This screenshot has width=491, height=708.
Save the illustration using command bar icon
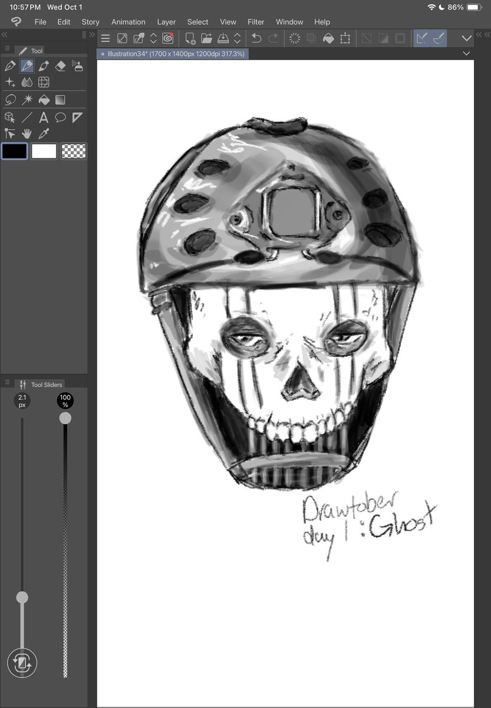coord(223,39)
